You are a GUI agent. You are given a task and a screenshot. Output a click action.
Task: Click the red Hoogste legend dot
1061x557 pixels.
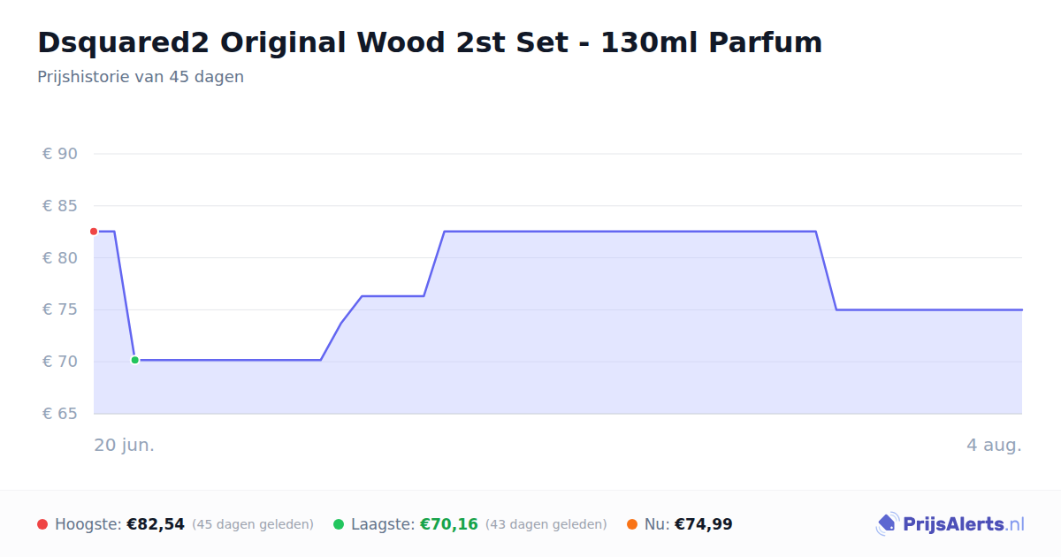[x=42, y=524]
